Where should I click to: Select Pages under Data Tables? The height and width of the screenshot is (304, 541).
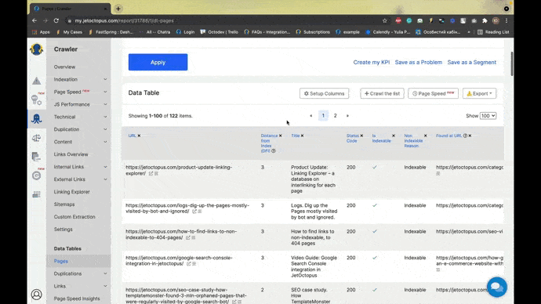60,261
